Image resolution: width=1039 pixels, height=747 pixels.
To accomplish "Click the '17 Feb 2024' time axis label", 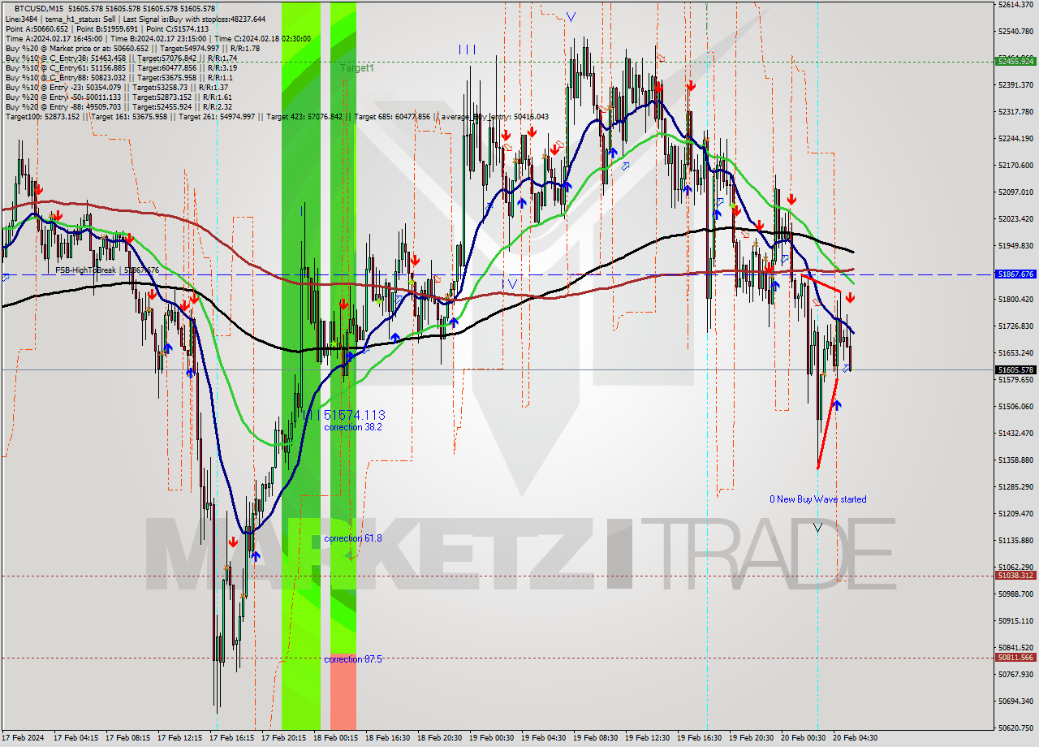I will [23, 738].
